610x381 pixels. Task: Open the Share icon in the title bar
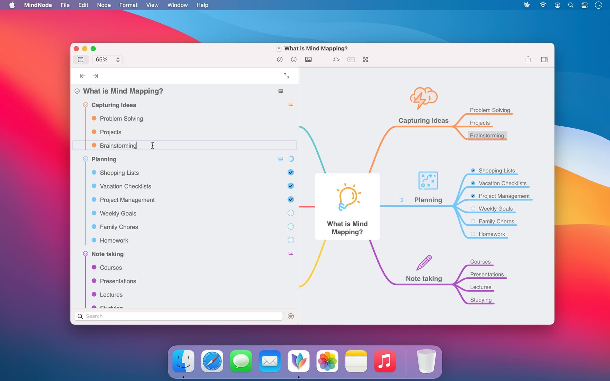528,59
